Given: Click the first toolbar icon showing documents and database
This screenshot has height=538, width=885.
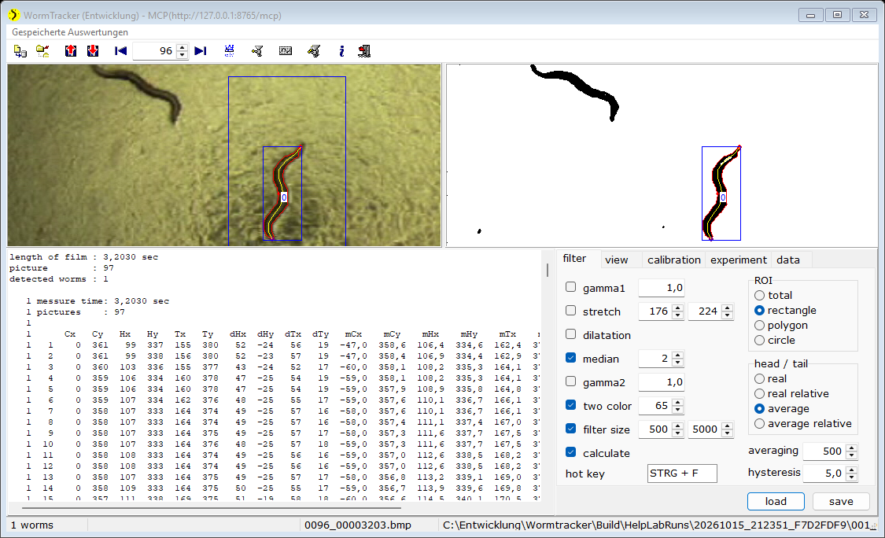Looking at the screenshot, I should (20, 51).
